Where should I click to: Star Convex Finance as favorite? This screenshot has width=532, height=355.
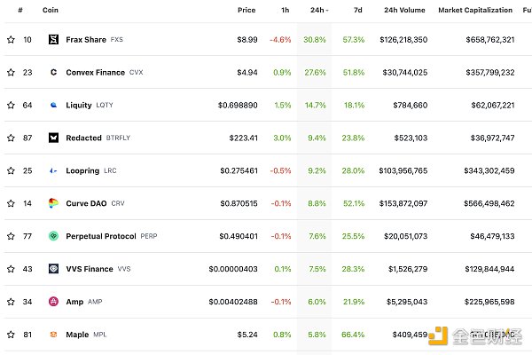[11, 73]
